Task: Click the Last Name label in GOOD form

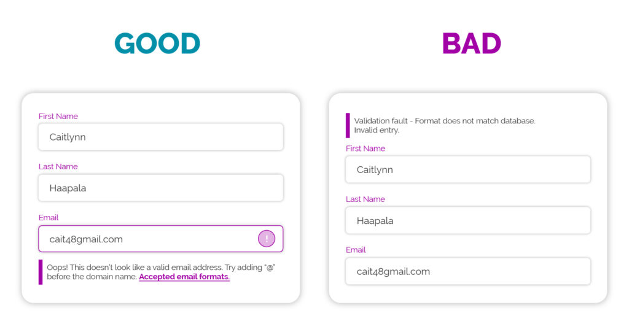Action: point(58,166)
